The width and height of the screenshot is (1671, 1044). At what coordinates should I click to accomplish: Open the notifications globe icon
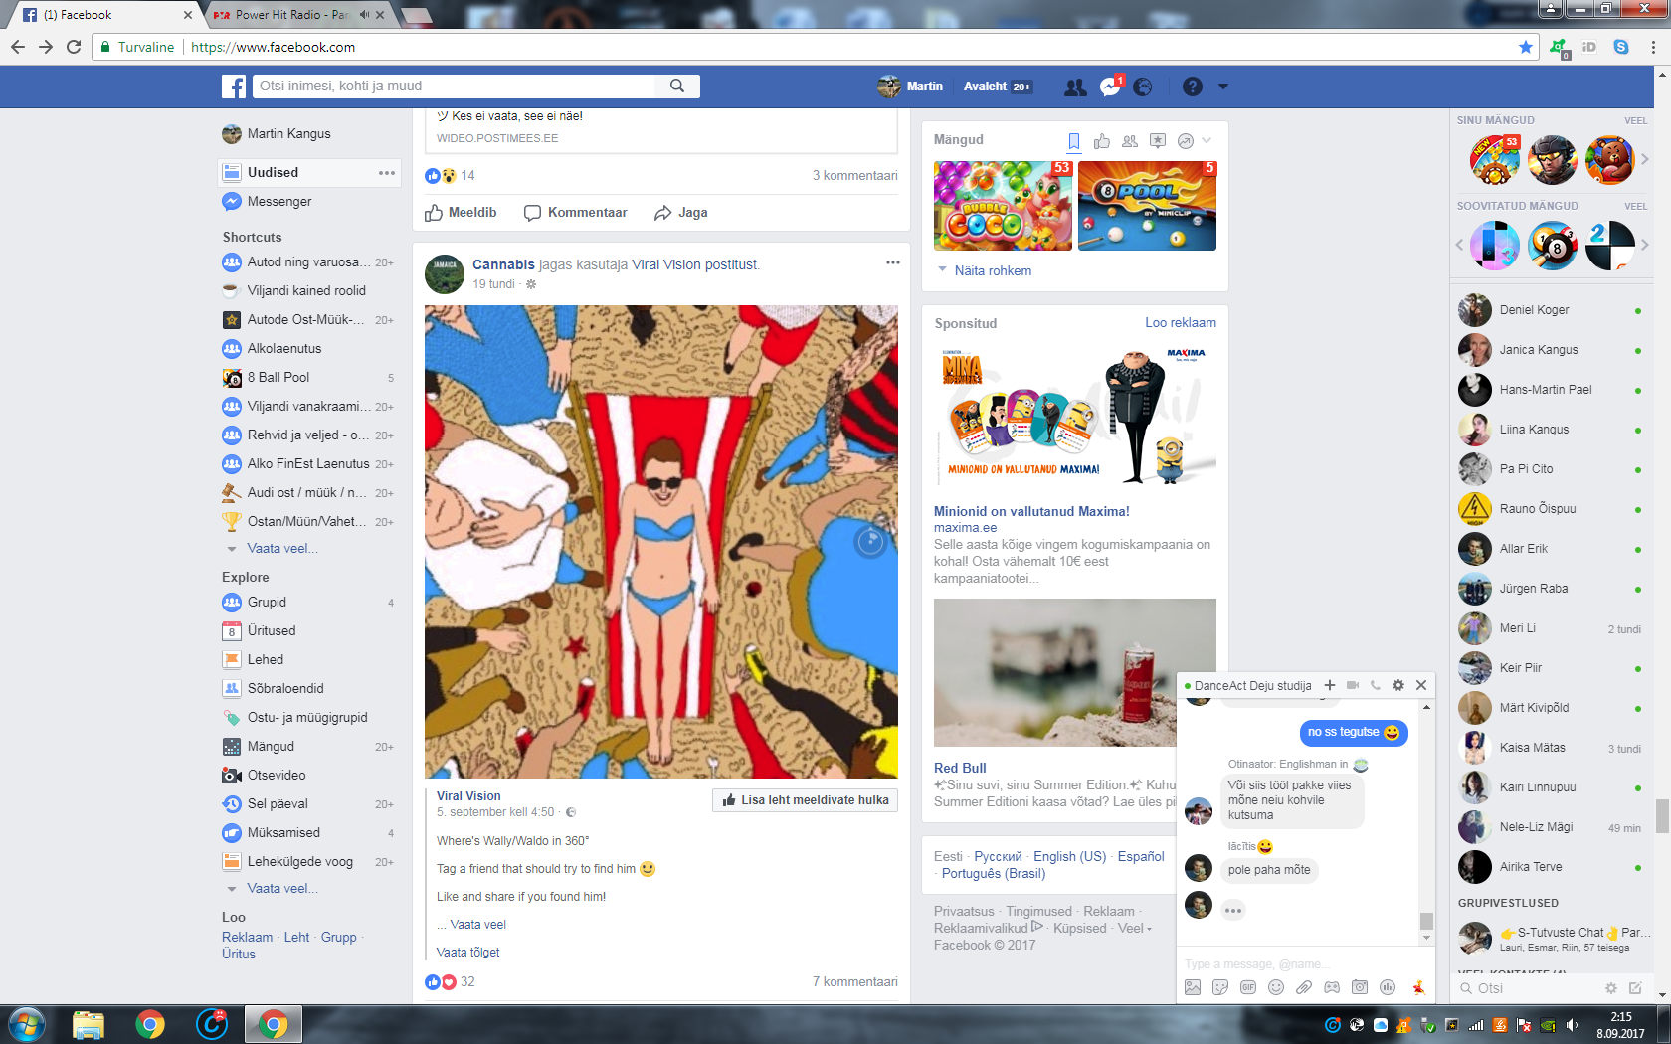(1143, 87)
